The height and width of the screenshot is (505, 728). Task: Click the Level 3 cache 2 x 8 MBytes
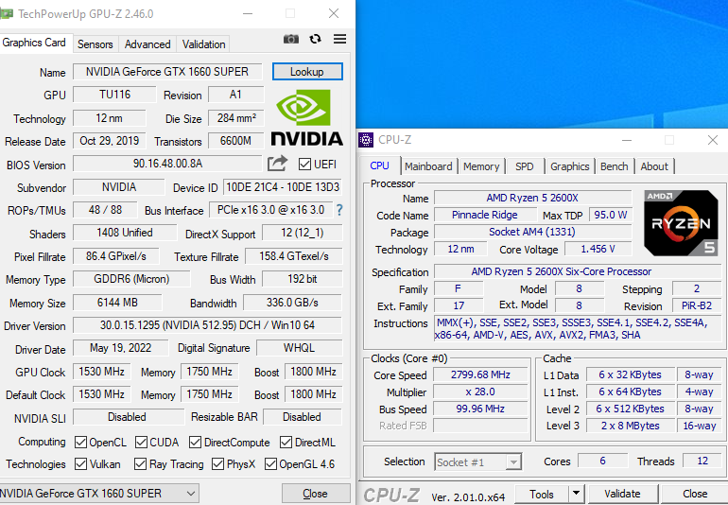(x=630, y=426)
